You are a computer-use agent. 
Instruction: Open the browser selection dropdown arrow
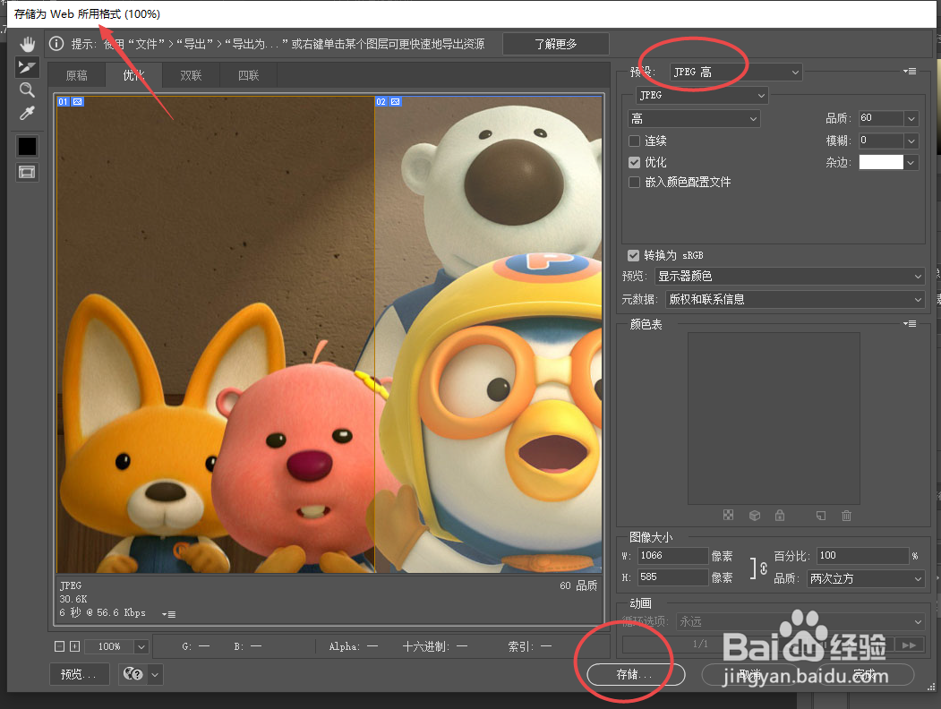(156, 674)
